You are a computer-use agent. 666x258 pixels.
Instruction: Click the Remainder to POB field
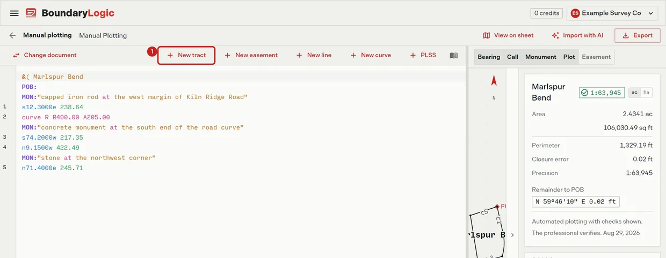(x=575, y=202)
